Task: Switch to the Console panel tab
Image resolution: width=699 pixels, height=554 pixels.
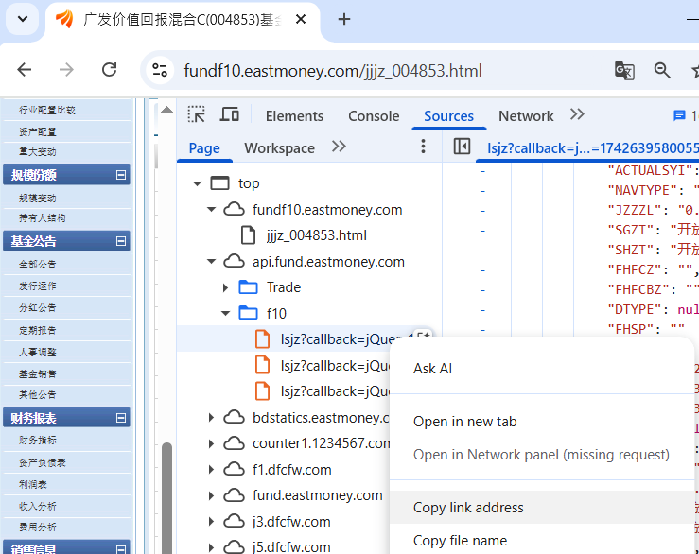Action: tap(374, 116)
